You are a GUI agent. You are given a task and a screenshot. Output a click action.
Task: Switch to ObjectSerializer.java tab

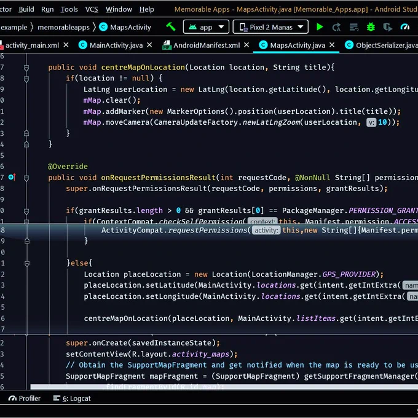click(381, 45)
